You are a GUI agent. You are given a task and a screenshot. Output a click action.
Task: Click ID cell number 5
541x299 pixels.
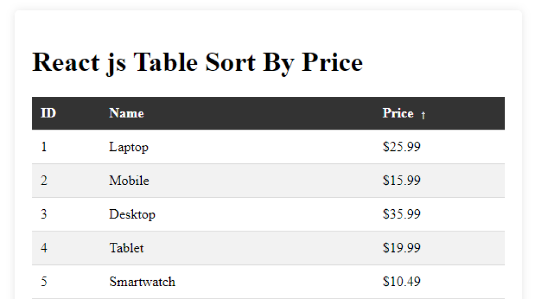[44, 282]
